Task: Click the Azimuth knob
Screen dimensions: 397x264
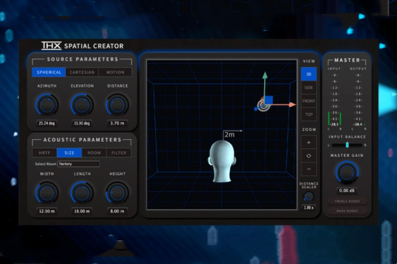Action: pyautogui.click(x=47, y=105)
